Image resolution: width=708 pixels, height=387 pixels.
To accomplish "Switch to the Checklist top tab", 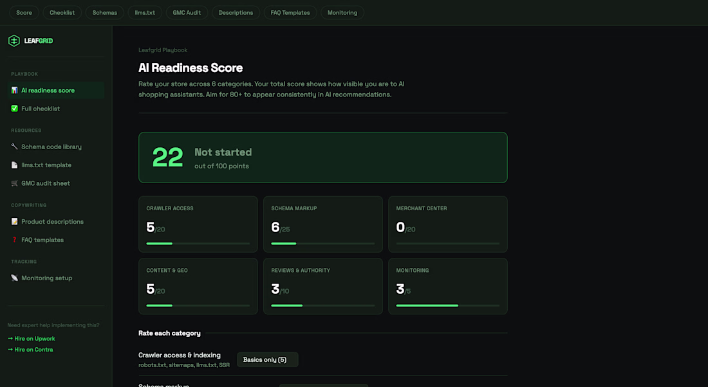I will point(62,13).
